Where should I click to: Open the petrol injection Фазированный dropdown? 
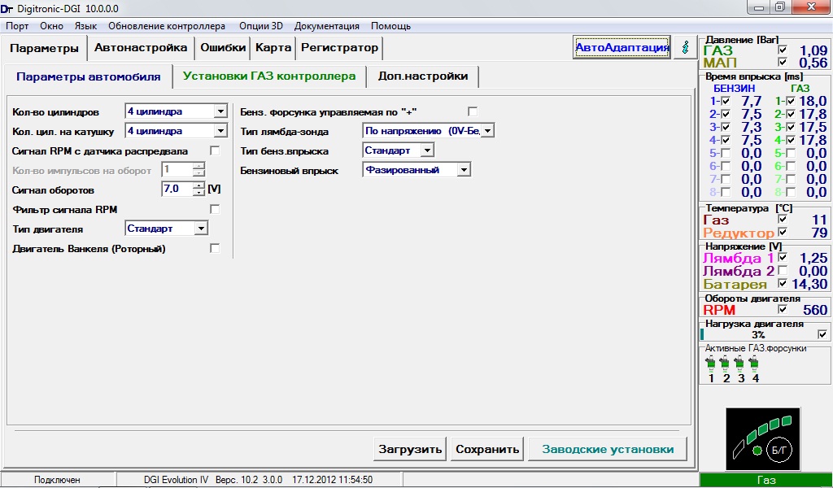click(463, 170)
